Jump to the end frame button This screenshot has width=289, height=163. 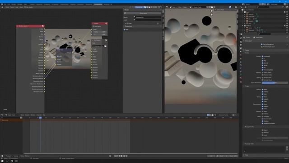126,156
